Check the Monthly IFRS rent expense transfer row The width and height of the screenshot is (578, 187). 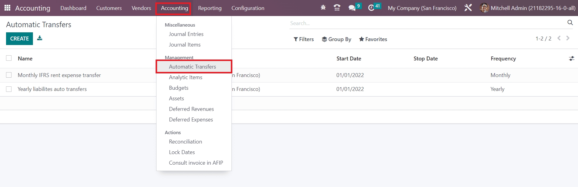pyautogui.click(x=9, y=75)
